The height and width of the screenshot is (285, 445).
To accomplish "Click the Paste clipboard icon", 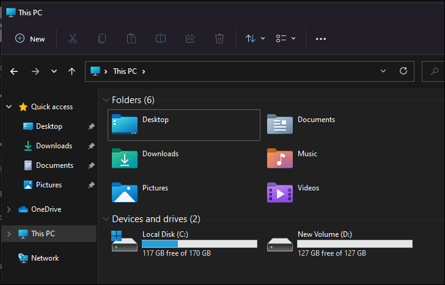I will pyautogui.click(x=131, y=38).
